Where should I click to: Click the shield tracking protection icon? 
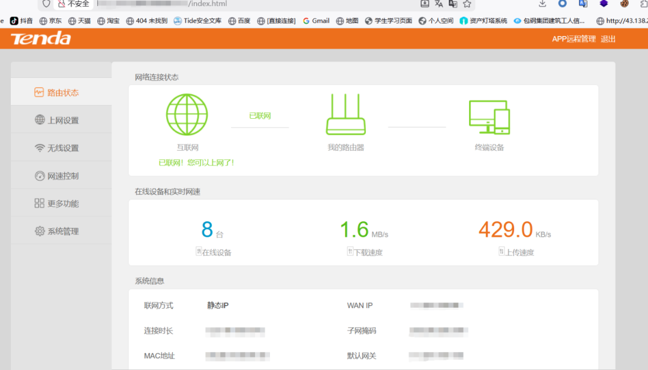coord(46,4)
